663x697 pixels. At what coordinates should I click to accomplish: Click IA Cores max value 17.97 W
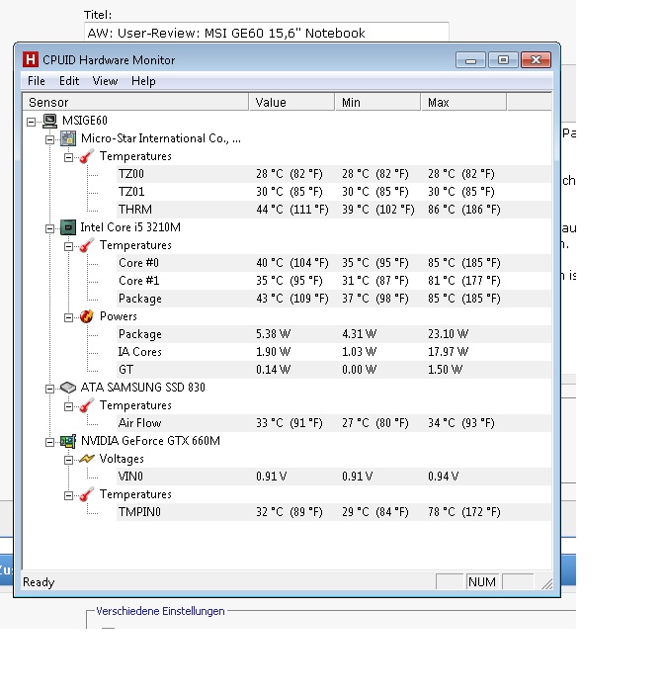pos(448,352)
